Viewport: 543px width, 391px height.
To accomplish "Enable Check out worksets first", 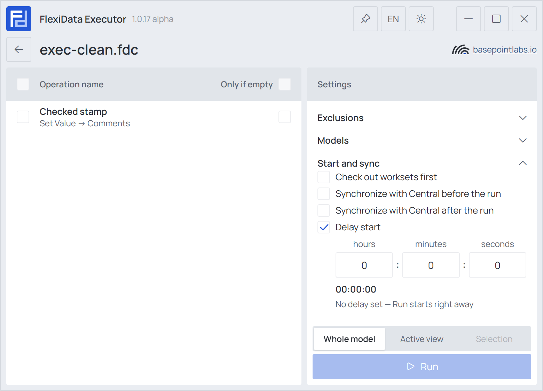I will pyautogui.click(x=324, y=177).
